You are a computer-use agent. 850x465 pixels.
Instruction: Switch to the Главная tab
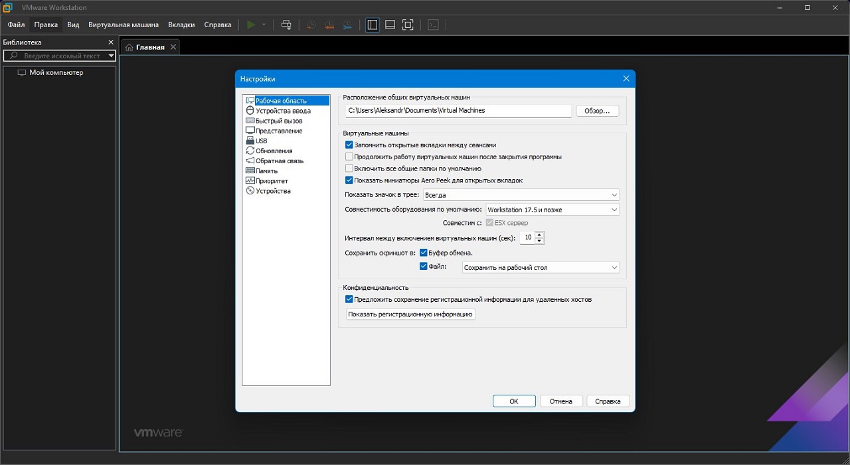point(150,47)
